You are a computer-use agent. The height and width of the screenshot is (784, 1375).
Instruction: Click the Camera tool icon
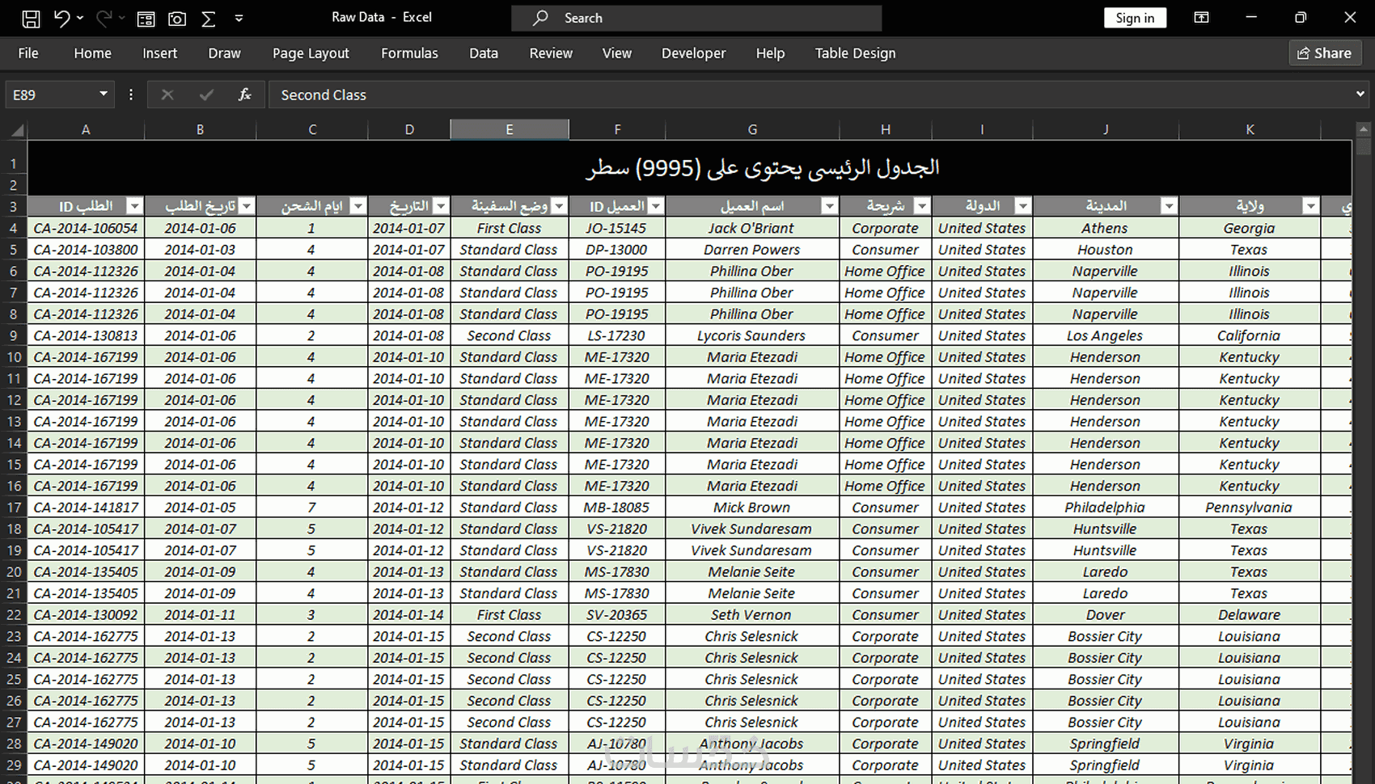coord(177,19)
